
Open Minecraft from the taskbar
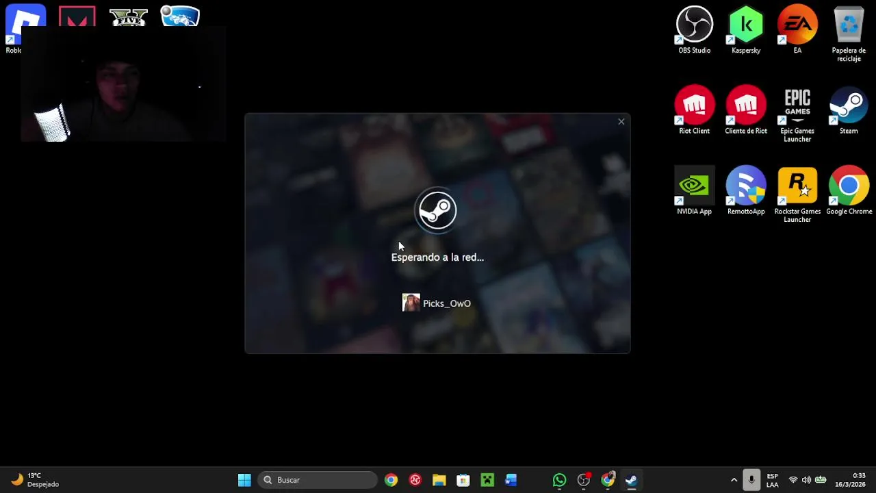[x=487, y=480]
